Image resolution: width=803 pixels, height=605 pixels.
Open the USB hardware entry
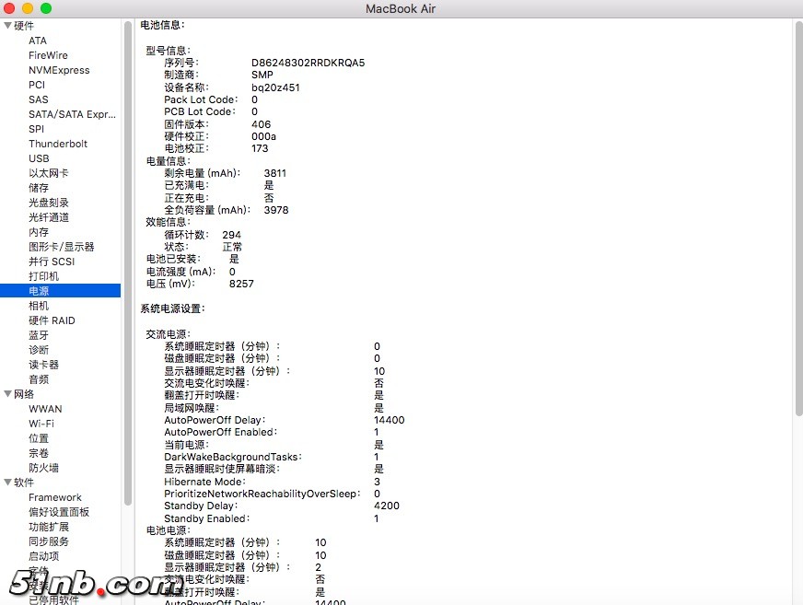[x=39, y=158]
